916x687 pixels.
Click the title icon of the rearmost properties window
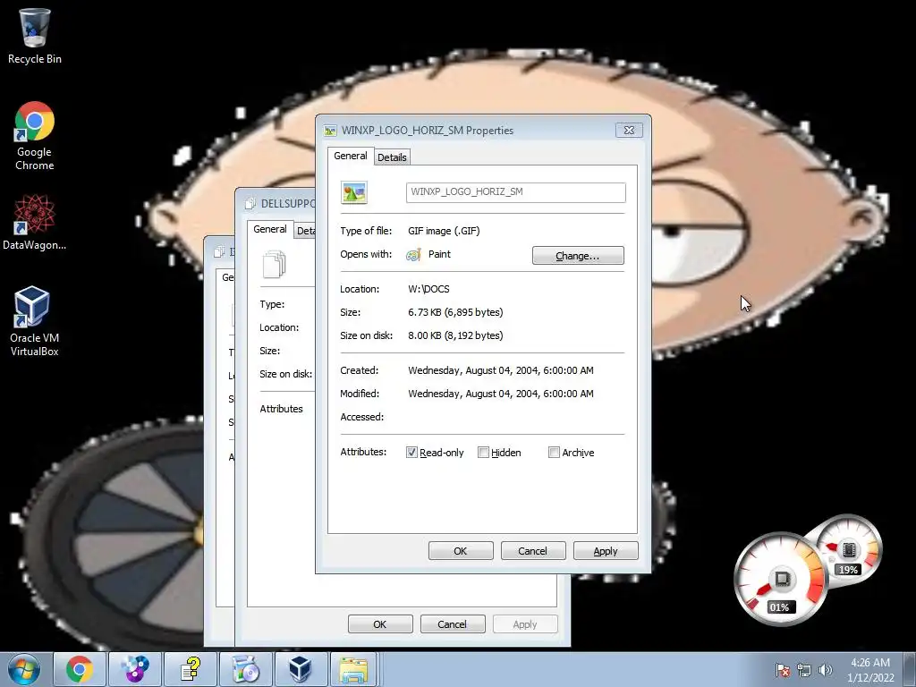(220, 251)
